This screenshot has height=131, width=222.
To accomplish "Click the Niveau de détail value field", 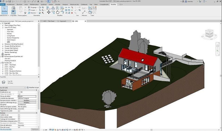I will [x=27, y=96].
